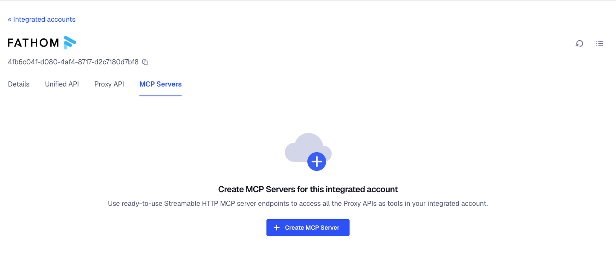Click the Create MCP Server button

308,227
